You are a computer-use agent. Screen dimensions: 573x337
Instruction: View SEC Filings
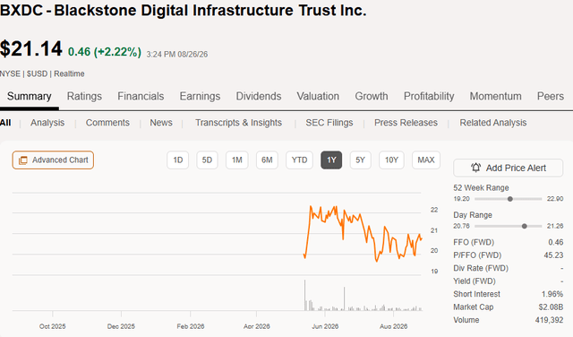(x=329, y=123)
